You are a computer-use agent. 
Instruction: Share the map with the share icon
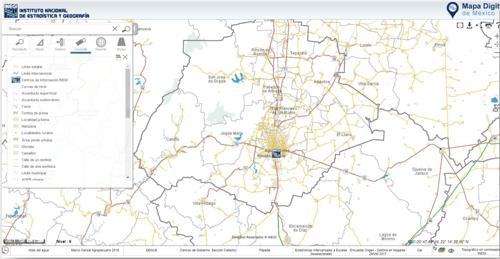click(479, 25)
